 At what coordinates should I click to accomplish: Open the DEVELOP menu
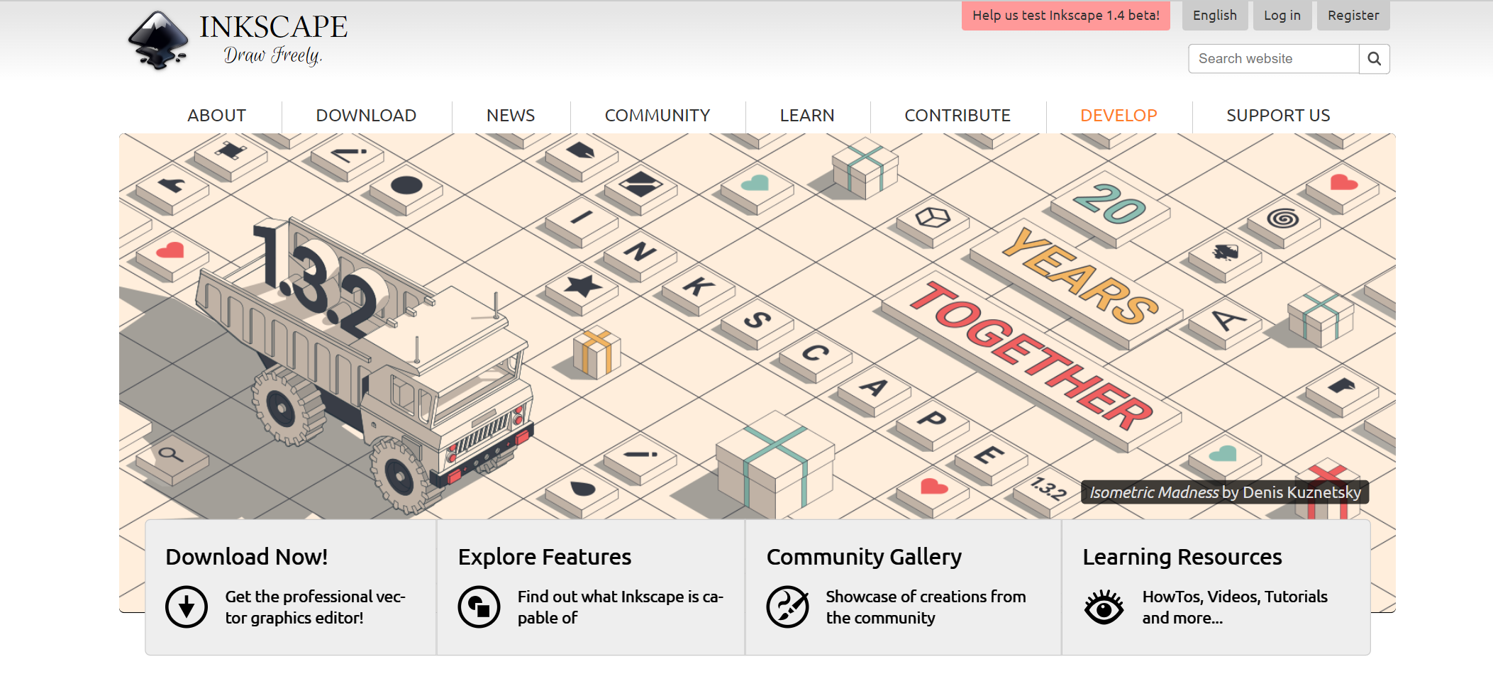[x=1119, y=116]
